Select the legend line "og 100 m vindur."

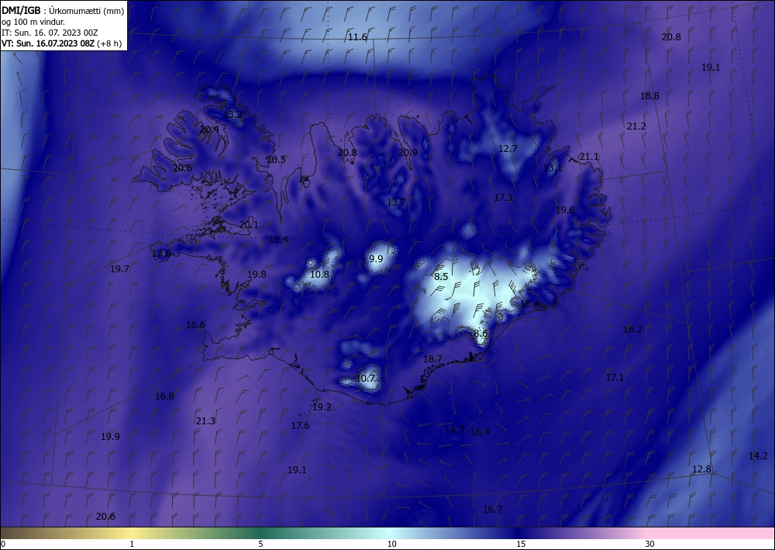click(x=32, y=21)
